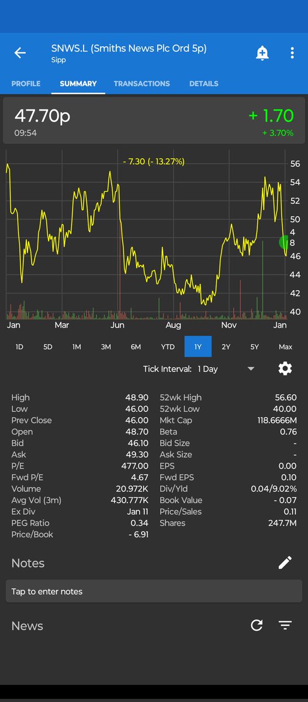308x702 pixels.
Task: Select the YTD chart range
Action: pos(168,347)
